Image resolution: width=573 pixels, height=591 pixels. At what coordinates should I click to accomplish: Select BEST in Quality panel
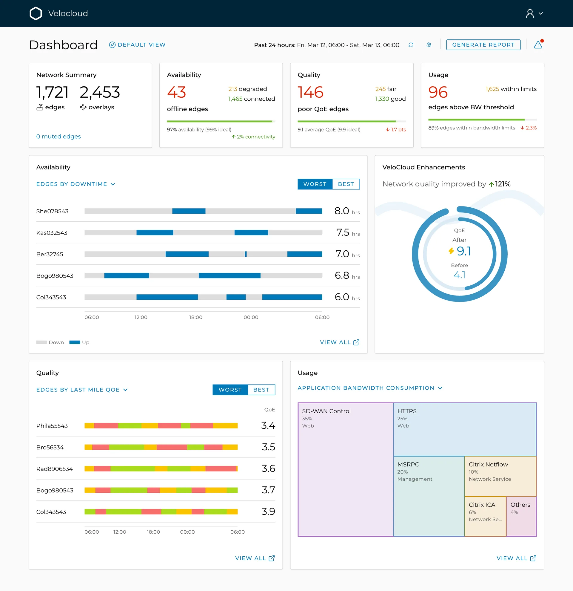tap(261, 390)
